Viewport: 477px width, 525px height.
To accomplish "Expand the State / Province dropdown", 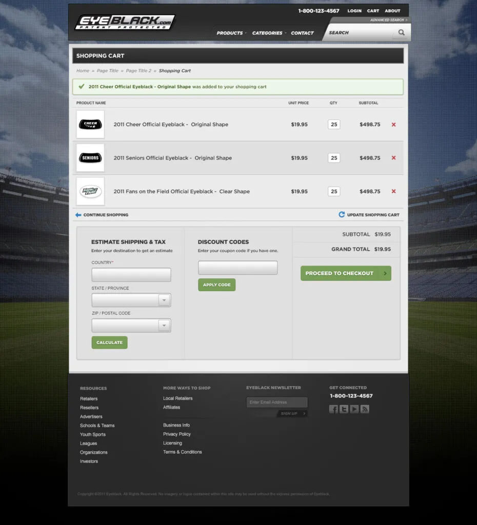I will click(x=131, y=300).
